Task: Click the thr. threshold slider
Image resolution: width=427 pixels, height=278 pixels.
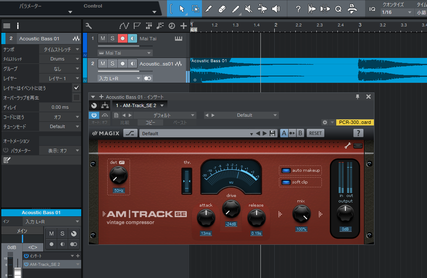Action: coord(187,181)
